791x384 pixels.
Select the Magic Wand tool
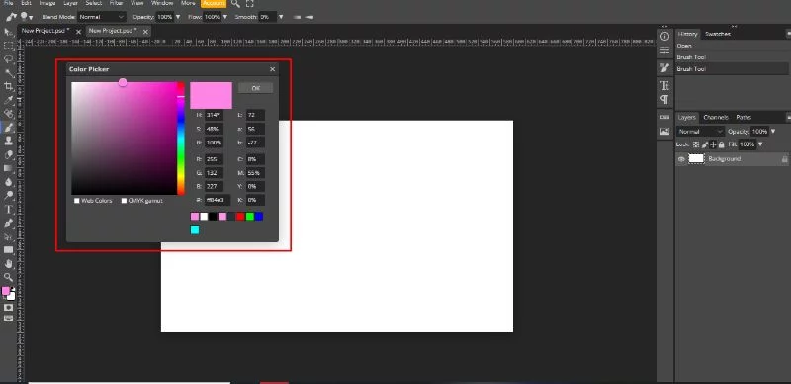pyautogui.click(x=8, y=73)
